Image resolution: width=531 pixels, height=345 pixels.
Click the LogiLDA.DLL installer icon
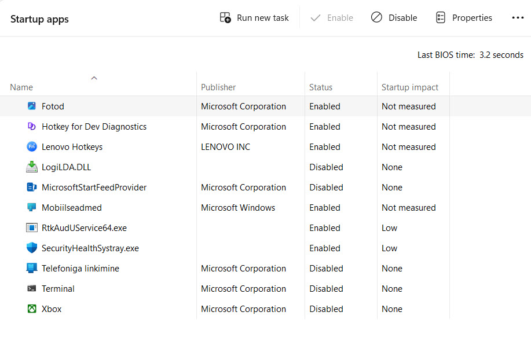pos(31,167)
